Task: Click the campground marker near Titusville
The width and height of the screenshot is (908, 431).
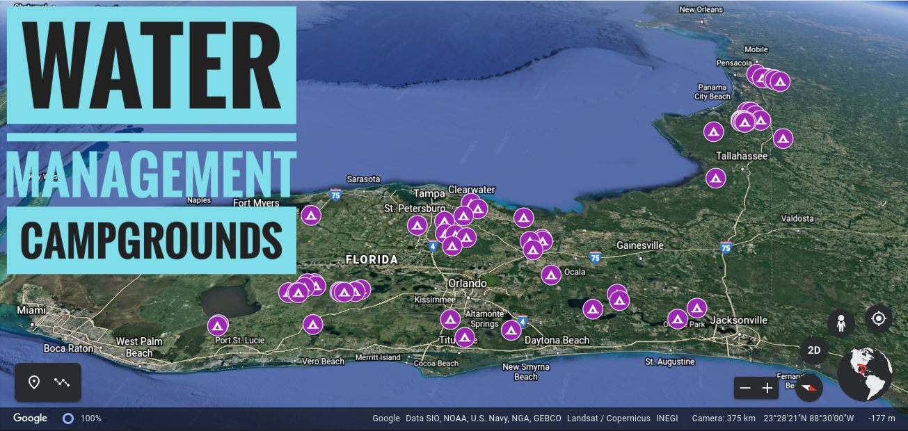Action: pos(463,339)
